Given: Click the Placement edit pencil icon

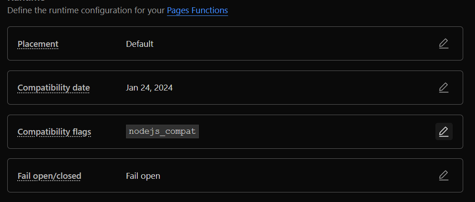Looking at the screenshot, I should pyautogui.click(x=444, y=44).
